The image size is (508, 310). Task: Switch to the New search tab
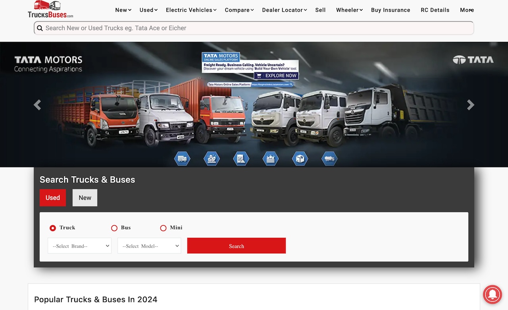tap(85, 198)
